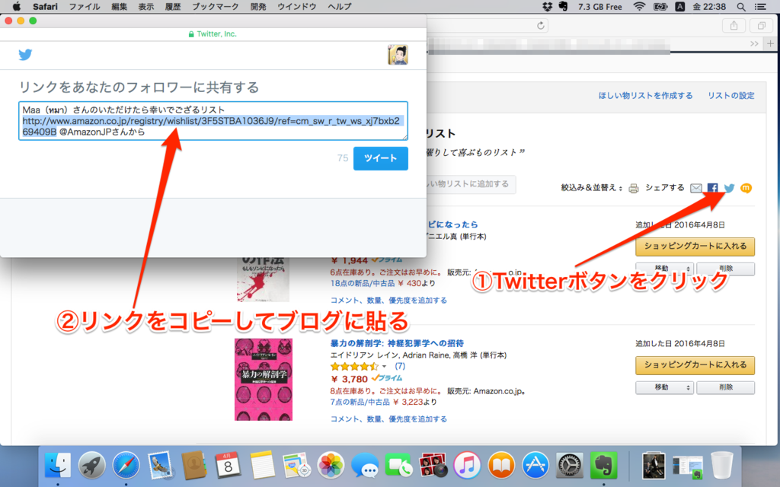Viewport: 780px width, 487px height.
Task: Open Photos pinwheel in the Dock
Action: click(x=331, y=465)
